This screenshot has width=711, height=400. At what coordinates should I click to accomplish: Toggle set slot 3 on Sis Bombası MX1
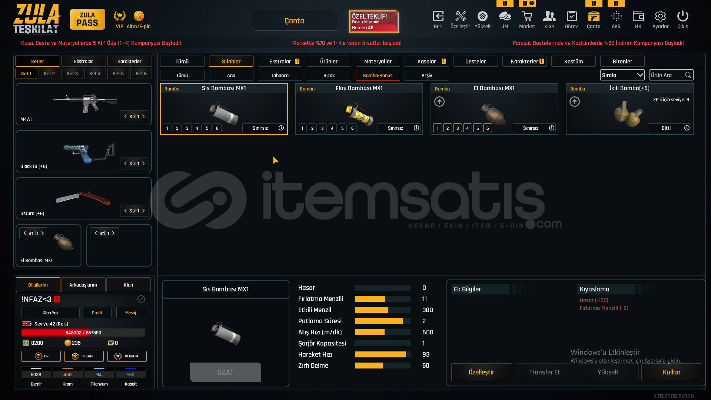(187, 128)
